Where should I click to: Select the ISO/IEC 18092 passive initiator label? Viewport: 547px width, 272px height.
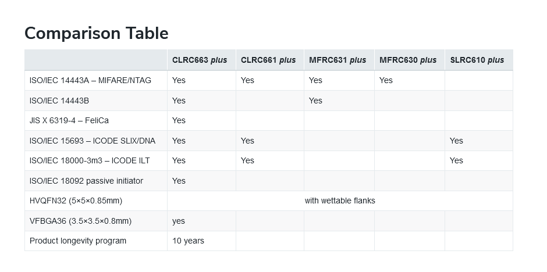[x=86, y=181]
